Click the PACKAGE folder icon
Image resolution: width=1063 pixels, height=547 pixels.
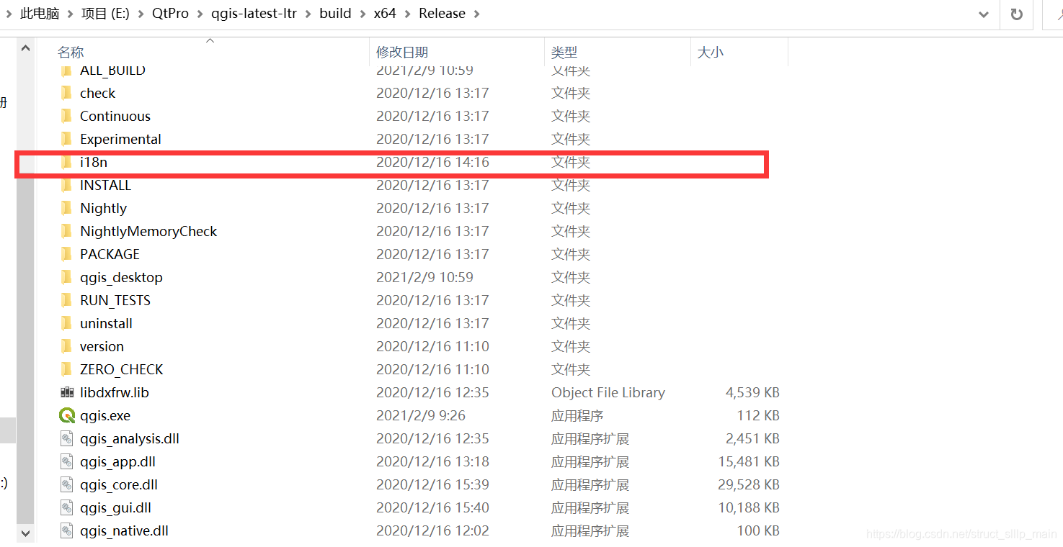coord(66,254)
